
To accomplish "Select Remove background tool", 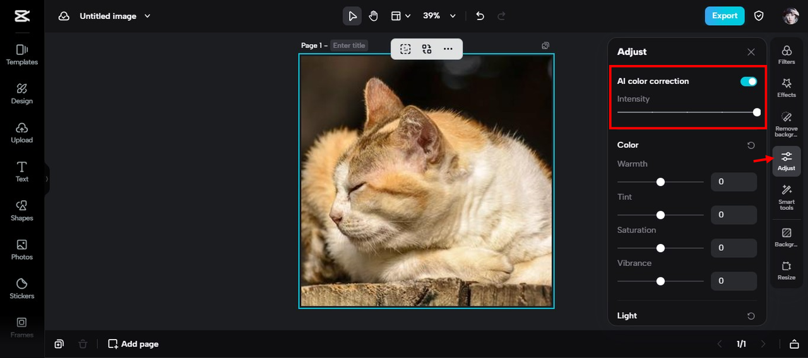I will [x=787, y=124].
